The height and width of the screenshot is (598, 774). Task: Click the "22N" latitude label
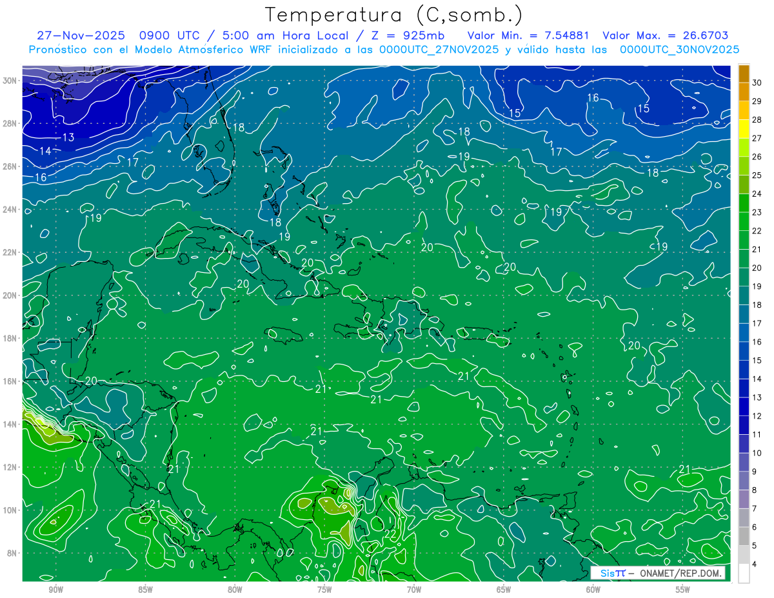[x=10, y=252]
